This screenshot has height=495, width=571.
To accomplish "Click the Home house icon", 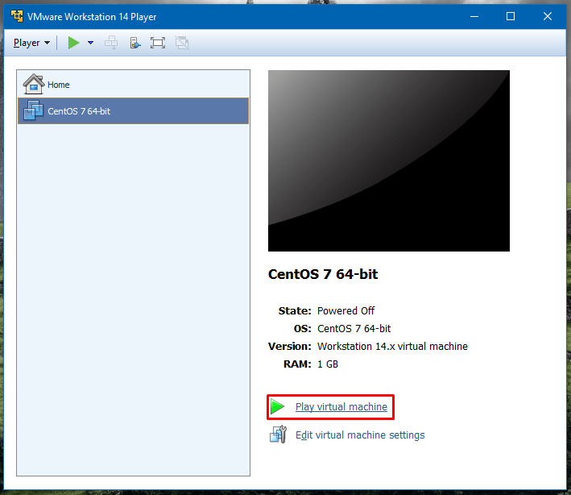I will (x=34, y=84).
